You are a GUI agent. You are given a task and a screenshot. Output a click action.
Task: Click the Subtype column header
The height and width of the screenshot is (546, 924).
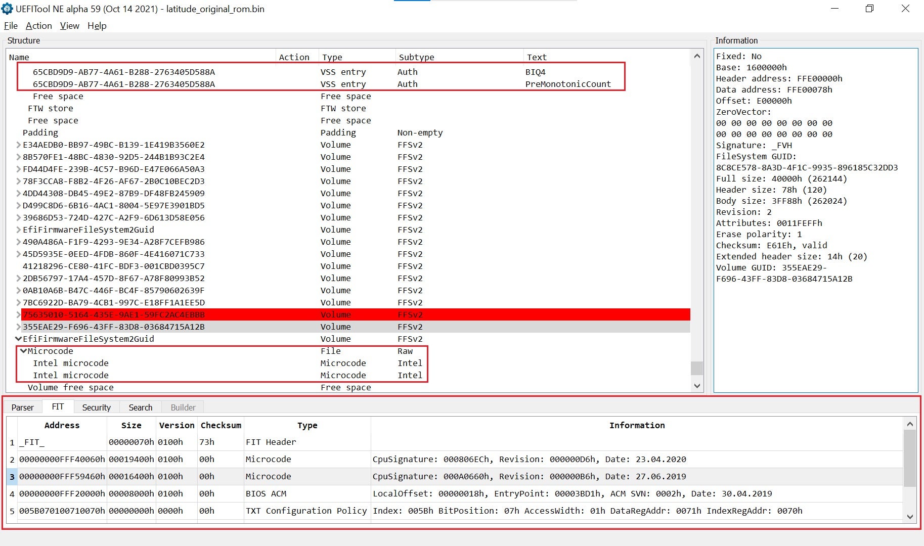pyautogui.click(x=416, y=57)
